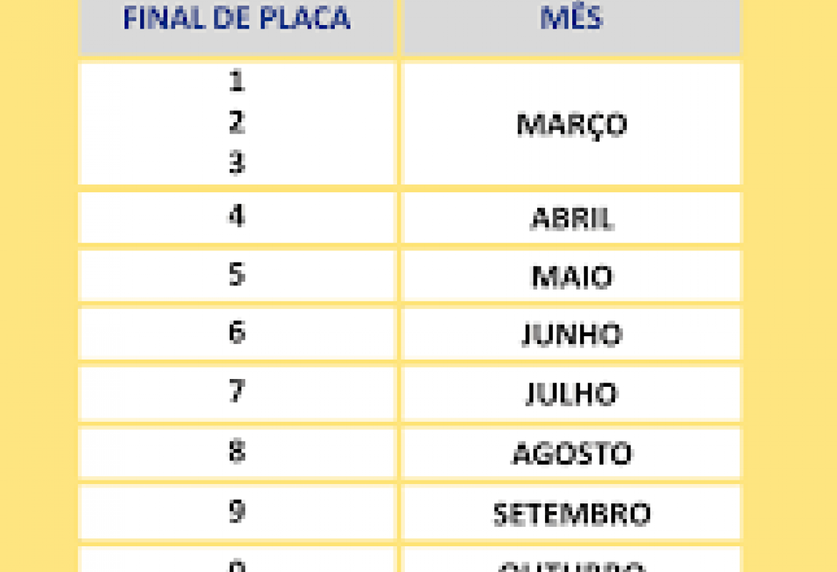Click the ABRIL month cell
The width and height of the screenshot is (837, 572).
click(572, 219)
